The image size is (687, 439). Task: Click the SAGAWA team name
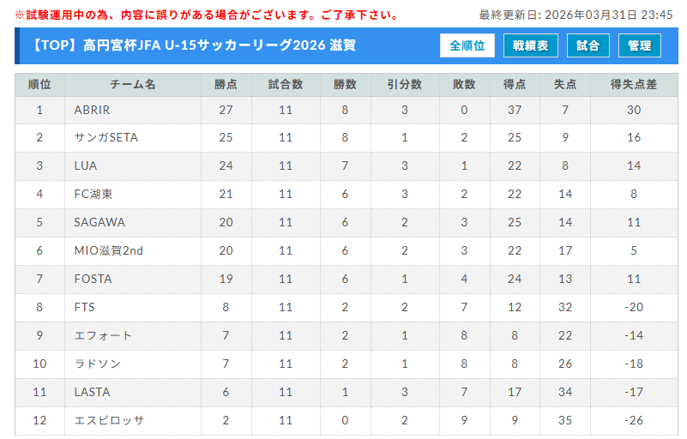pos(99,222)
